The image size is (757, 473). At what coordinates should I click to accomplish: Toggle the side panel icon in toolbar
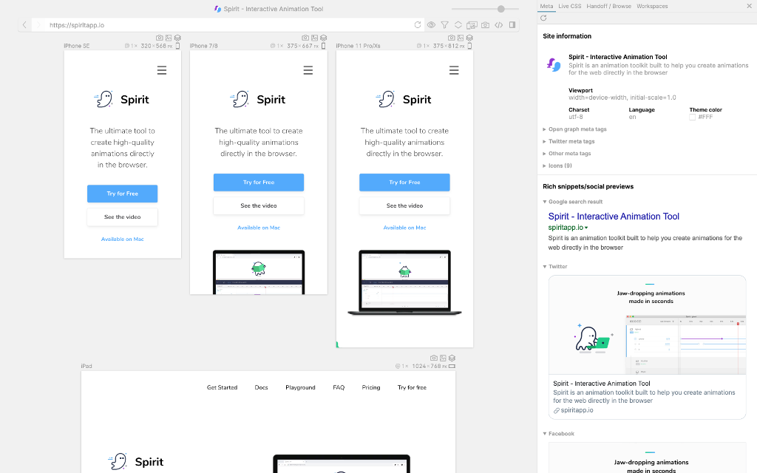coord(512,24)
